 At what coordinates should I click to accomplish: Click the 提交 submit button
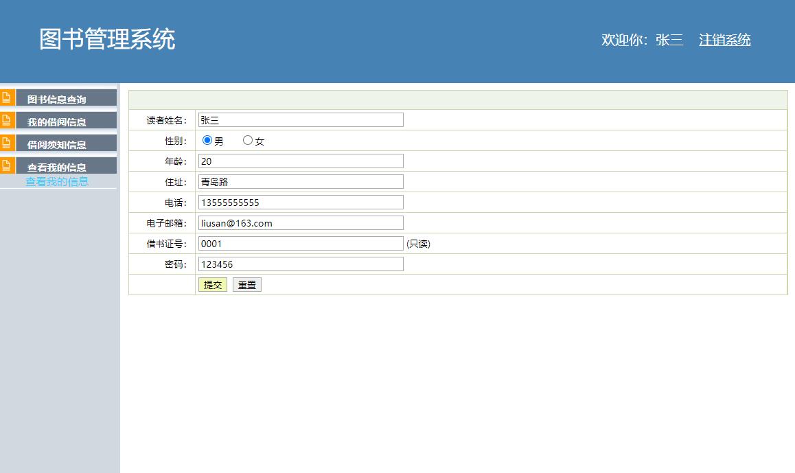click(212, 284)
